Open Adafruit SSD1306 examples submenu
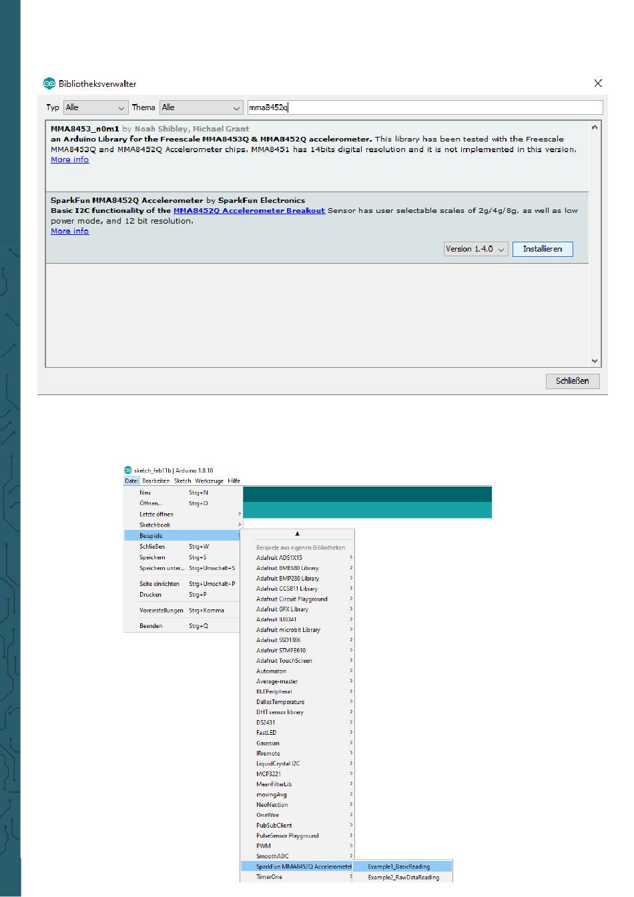Screen dimensions: 634x897 tap(298, 640)
